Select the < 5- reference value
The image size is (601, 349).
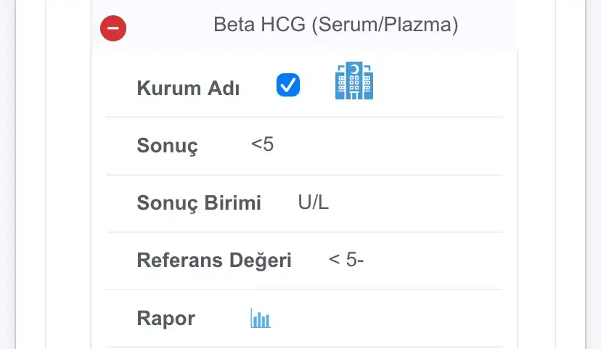pyautogui.click(x=346, y=259)
